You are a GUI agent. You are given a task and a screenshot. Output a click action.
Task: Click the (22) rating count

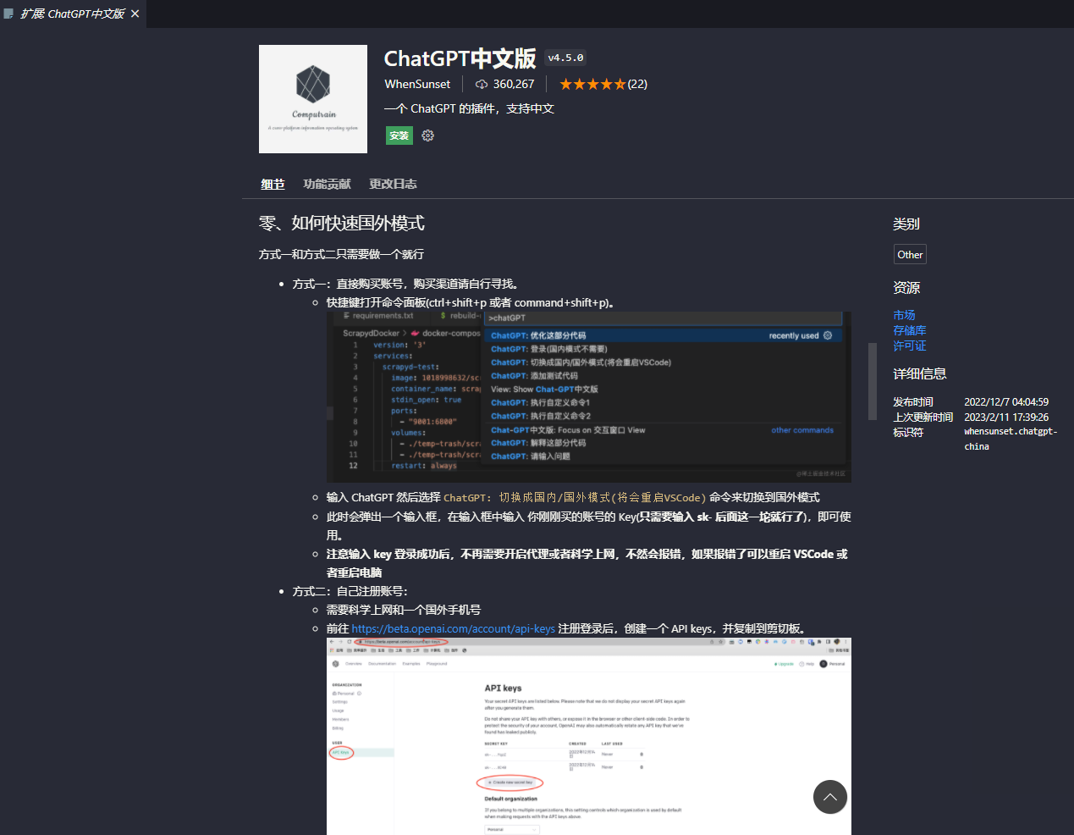tap(637, 85)
